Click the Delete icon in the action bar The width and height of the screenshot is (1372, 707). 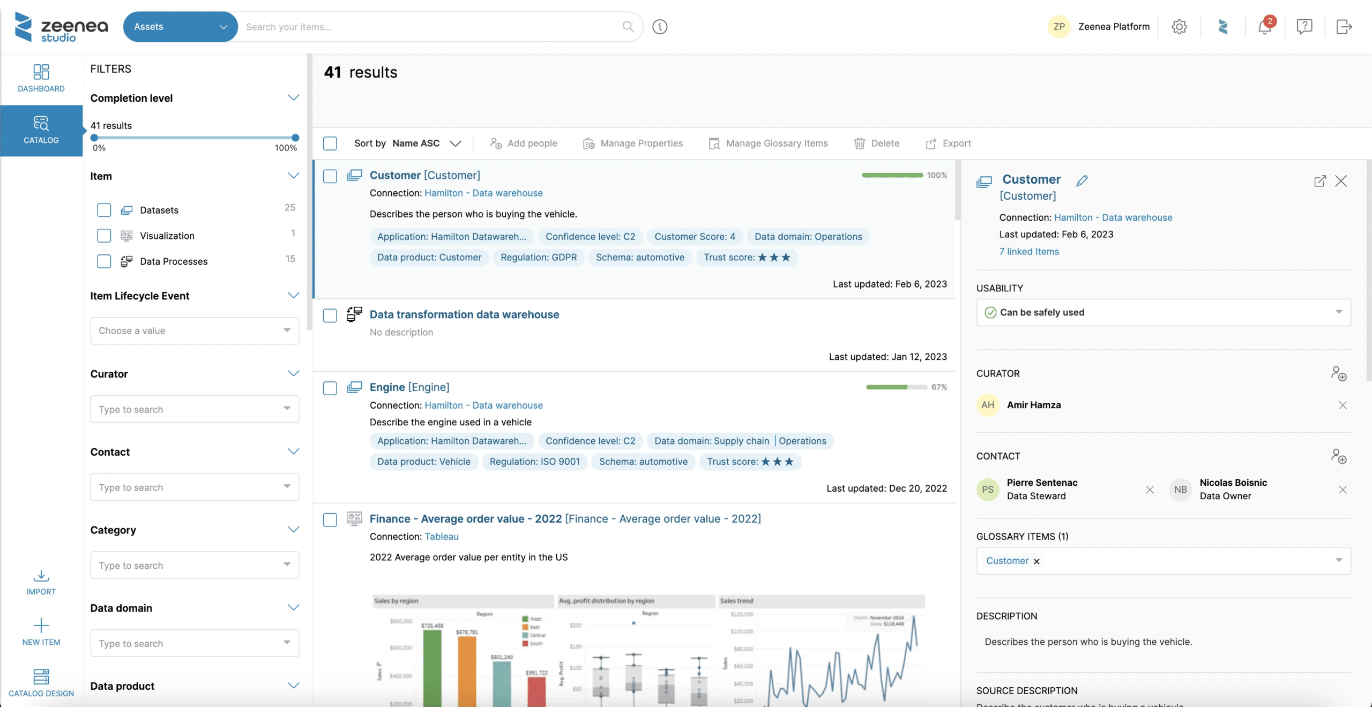860,143
